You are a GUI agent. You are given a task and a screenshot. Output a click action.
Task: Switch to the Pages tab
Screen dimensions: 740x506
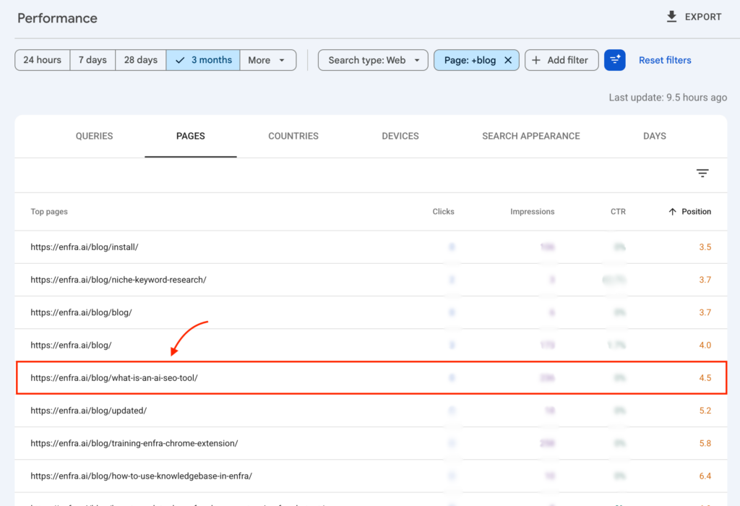(191, 136)
